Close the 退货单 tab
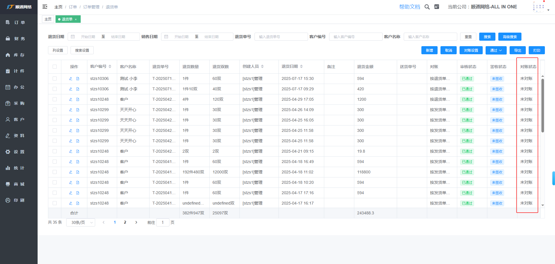 (76, 19)
